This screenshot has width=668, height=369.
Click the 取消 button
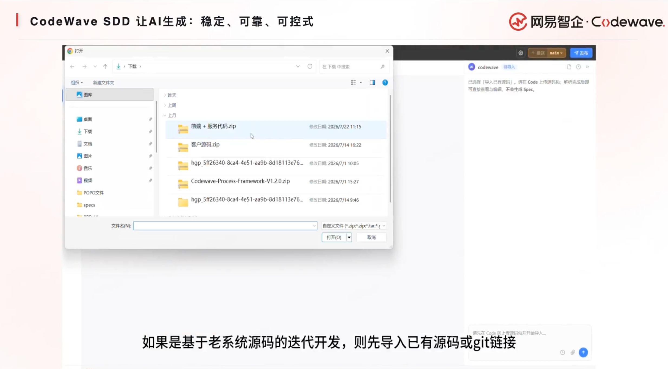click(371, 237)
